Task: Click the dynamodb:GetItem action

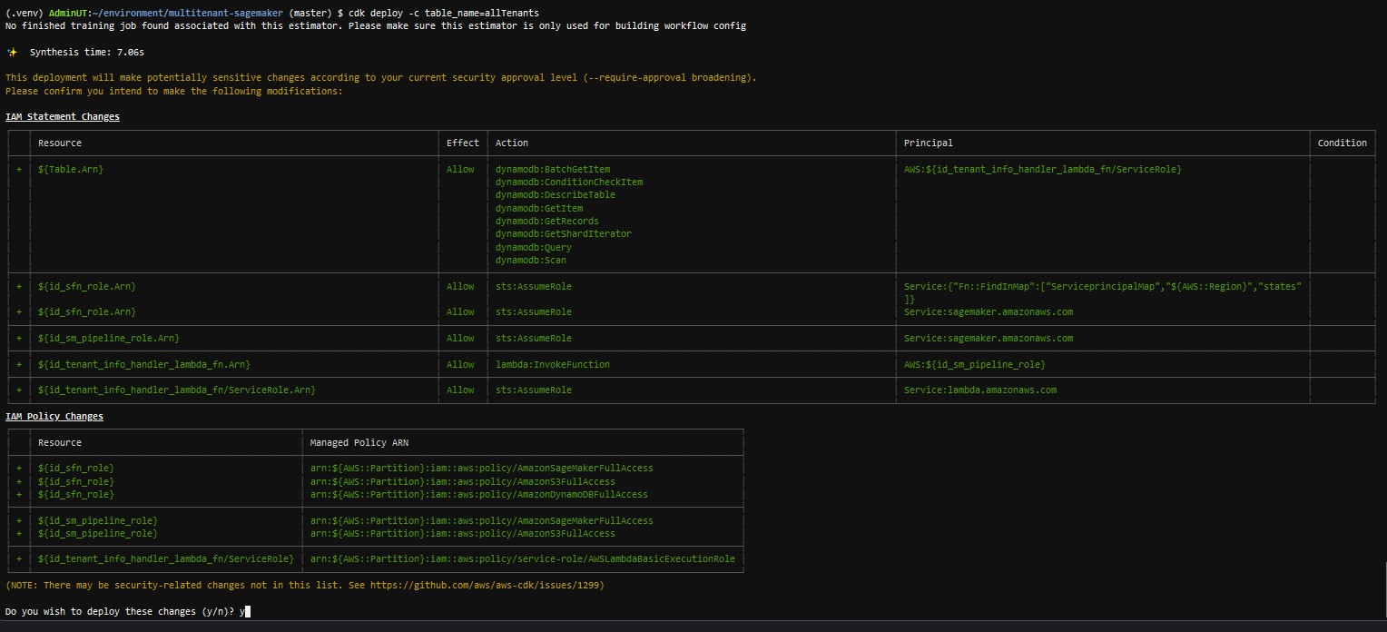Action: point(539,209)
